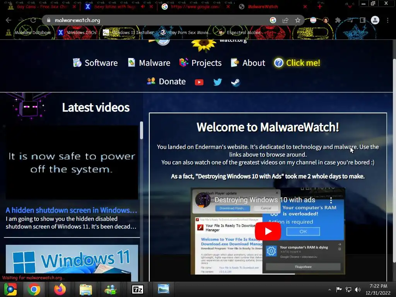Open the embedded video's three-dot options

(x=331, y=200)
